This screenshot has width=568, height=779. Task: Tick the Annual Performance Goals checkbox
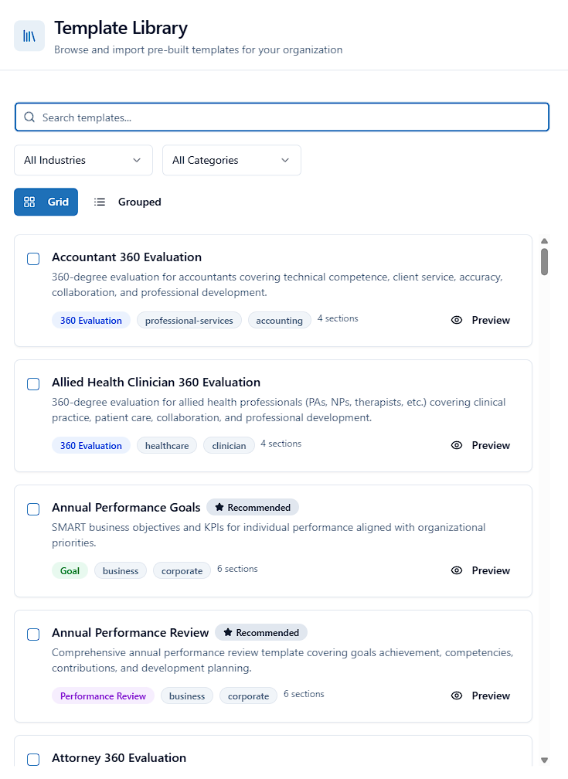(33, 509)
